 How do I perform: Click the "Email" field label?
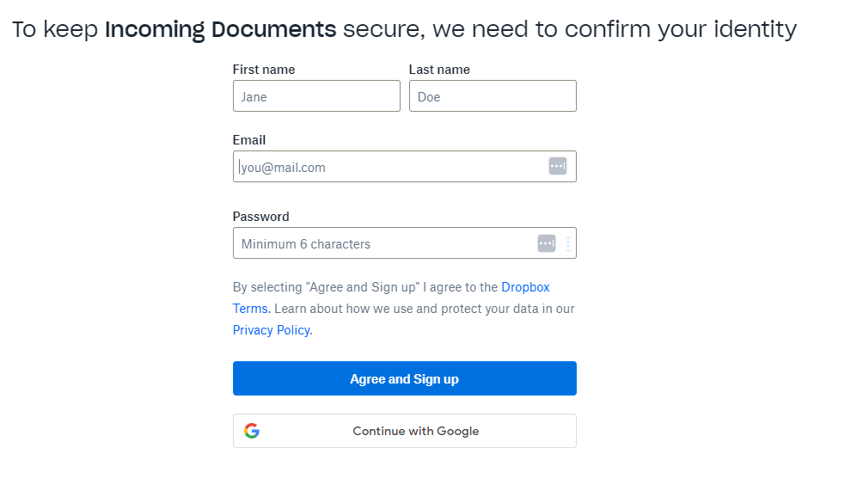[249, 140]
